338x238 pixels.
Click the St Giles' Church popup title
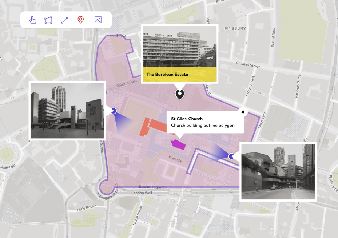pos(187,119)
